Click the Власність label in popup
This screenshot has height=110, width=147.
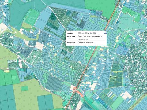[71, 42]
